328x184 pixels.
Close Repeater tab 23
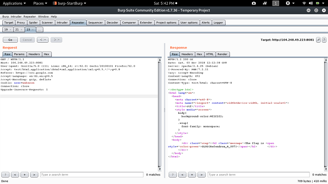tap(33, 30)
